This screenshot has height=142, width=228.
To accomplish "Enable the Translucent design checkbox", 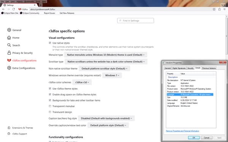I will (50, 112).
